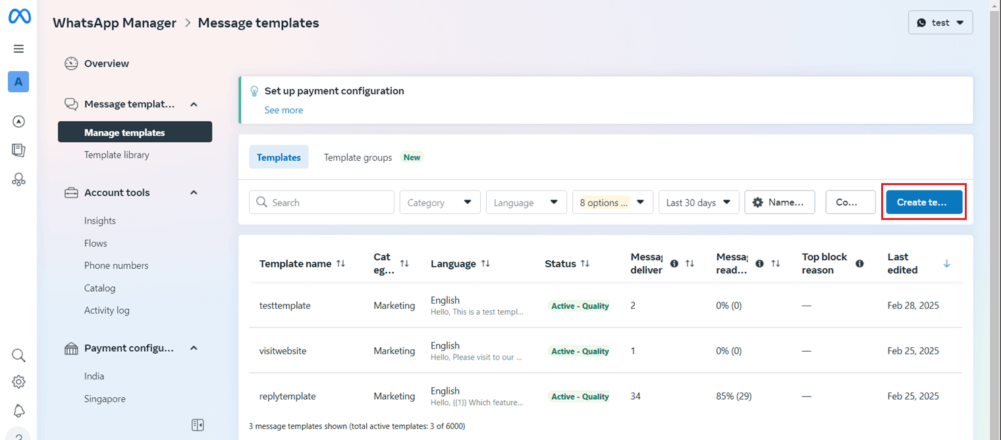The image size is (1001, 440).
Task: Open India payment configuration
Action: click(94, 376)
